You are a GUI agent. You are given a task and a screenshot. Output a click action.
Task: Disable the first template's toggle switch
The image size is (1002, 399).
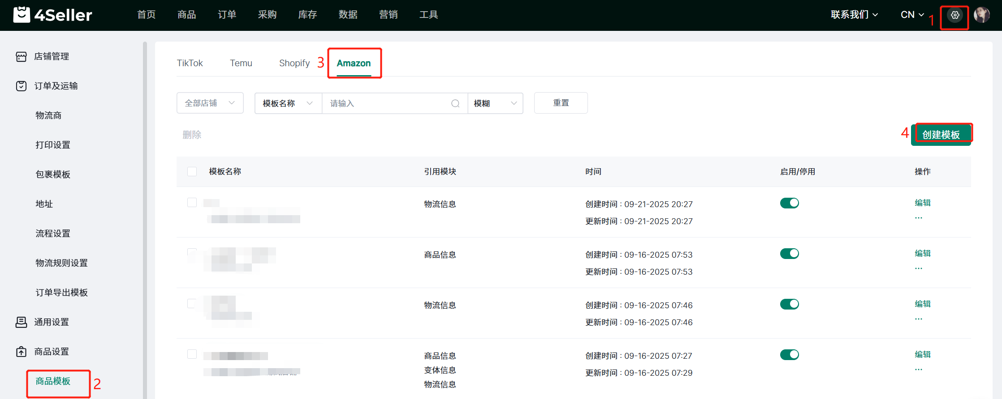click(789, 203)
